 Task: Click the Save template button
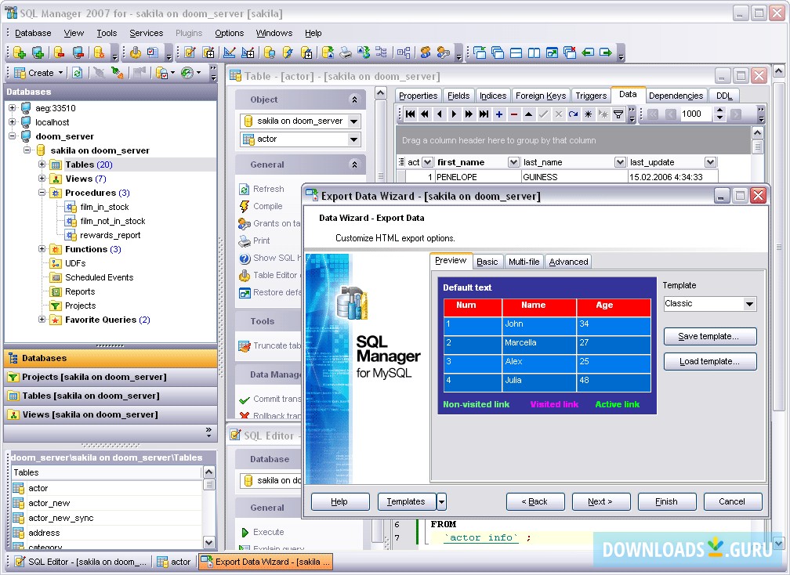pyautogui.click(x=710, y=336)
